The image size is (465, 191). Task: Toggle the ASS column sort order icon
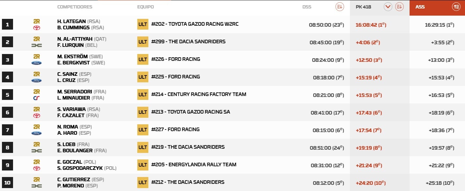456,7
